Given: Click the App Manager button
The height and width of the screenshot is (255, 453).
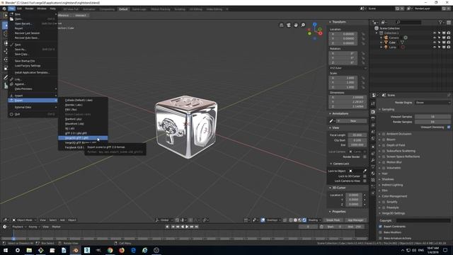Looking at the screenshot, I should 355,220.
